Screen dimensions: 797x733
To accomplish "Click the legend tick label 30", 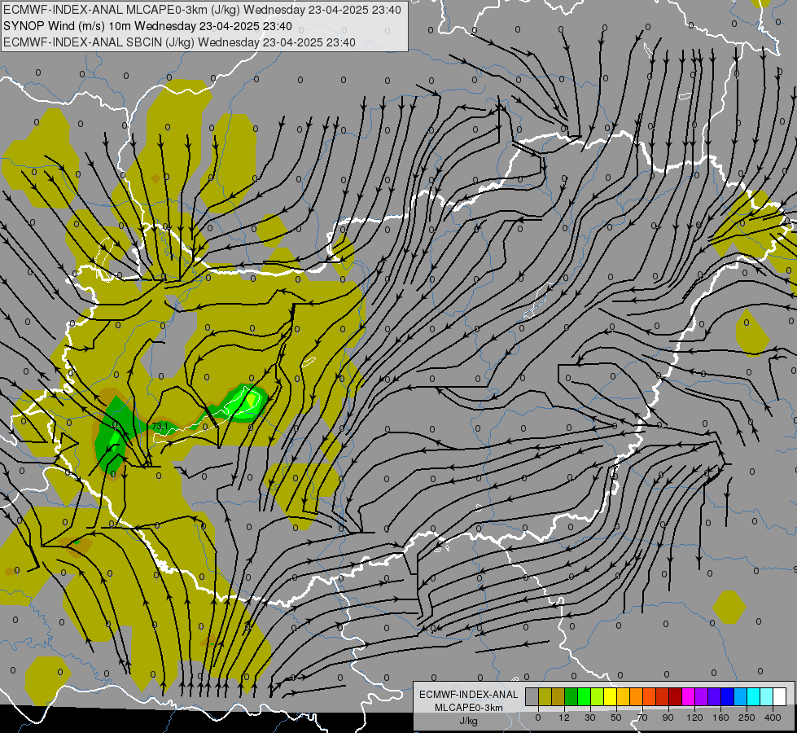I will pyautogui.click(x=590, y=718).
